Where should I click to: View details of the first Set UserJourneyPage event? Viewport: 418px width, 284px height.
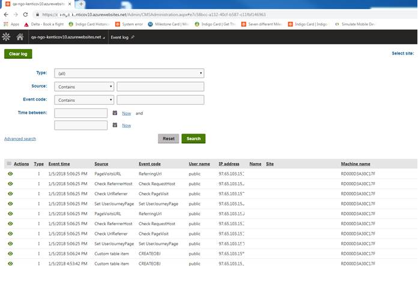[10, 204]
